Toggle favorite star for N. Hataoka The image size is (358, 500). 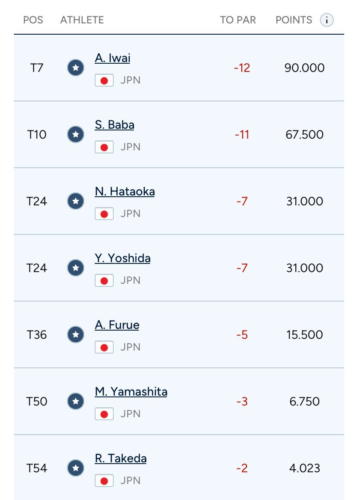click(x=76, y=201)
